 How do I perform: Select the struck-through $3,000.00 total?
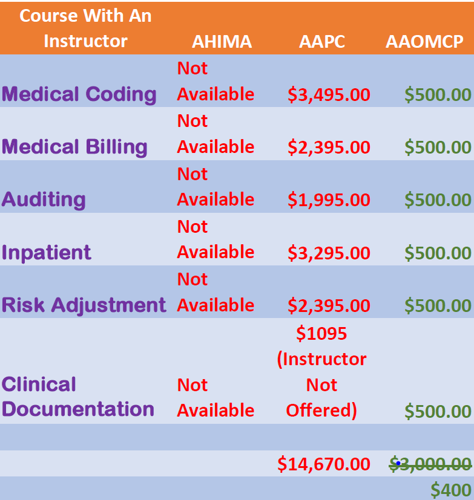coord(430,464)
